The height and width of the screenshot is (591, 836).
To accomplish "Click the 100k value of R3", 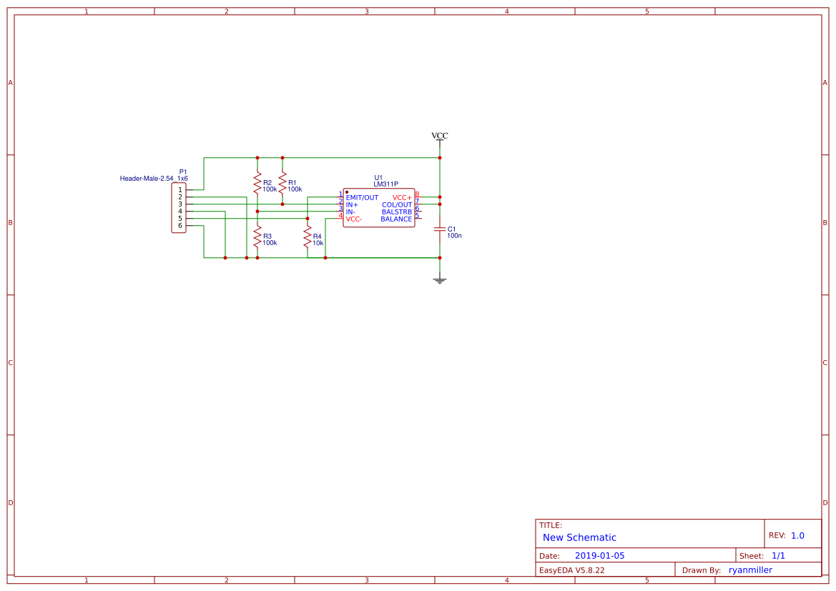I will pos(270,243).
